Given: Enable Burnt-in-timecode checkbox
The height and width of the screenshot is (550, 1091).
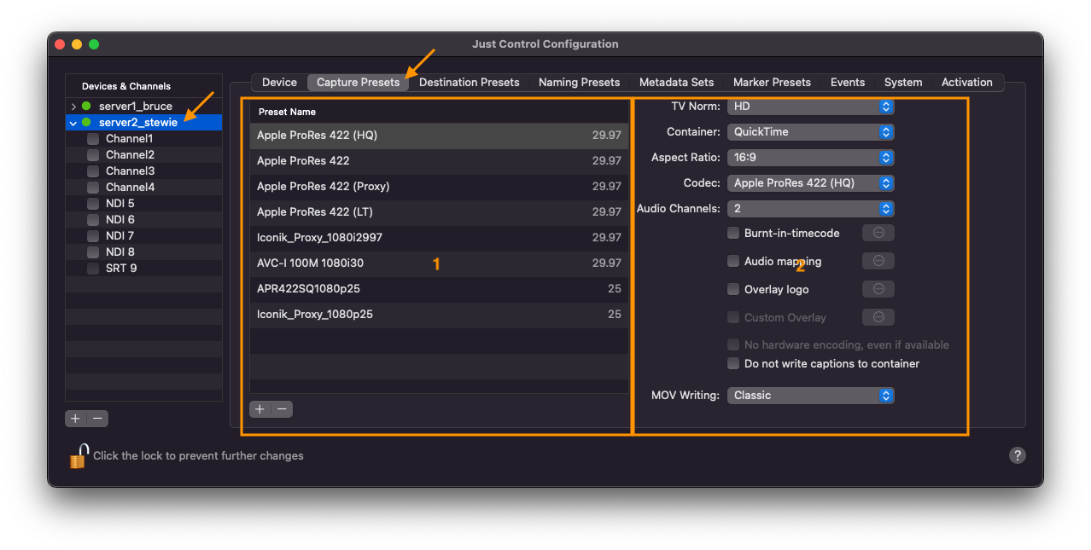Looking at the screenshot, I should 733,233.
